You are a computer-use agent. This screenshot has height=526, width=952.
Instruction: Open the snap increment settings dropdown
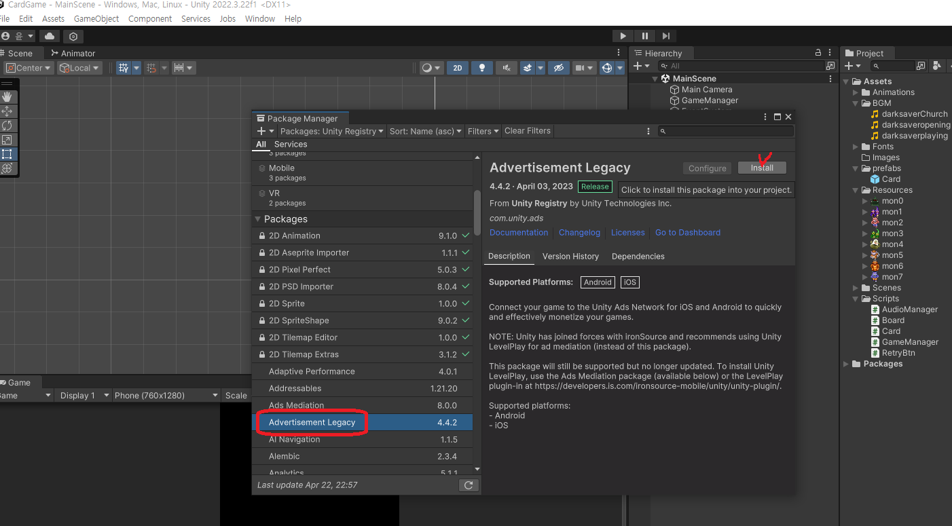183,68
